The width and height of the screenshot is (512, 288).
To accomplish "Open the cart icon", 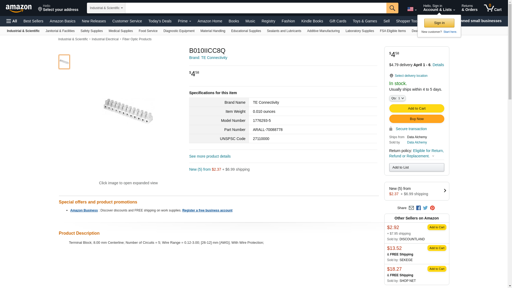I will (493, 8).
